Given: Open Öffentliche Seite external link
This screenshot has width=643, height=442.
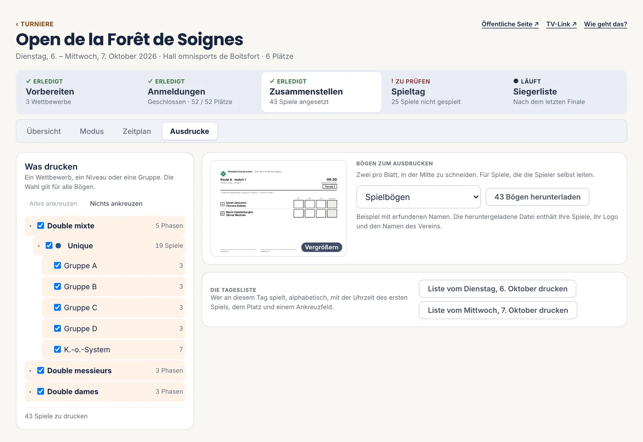Looking at the screenshot, I should tap(510, 24).
